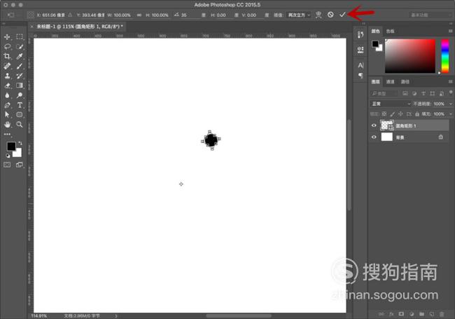Open the layer blend mode dropdown
The image size is (455, 319).
click(x=391, y=104)
